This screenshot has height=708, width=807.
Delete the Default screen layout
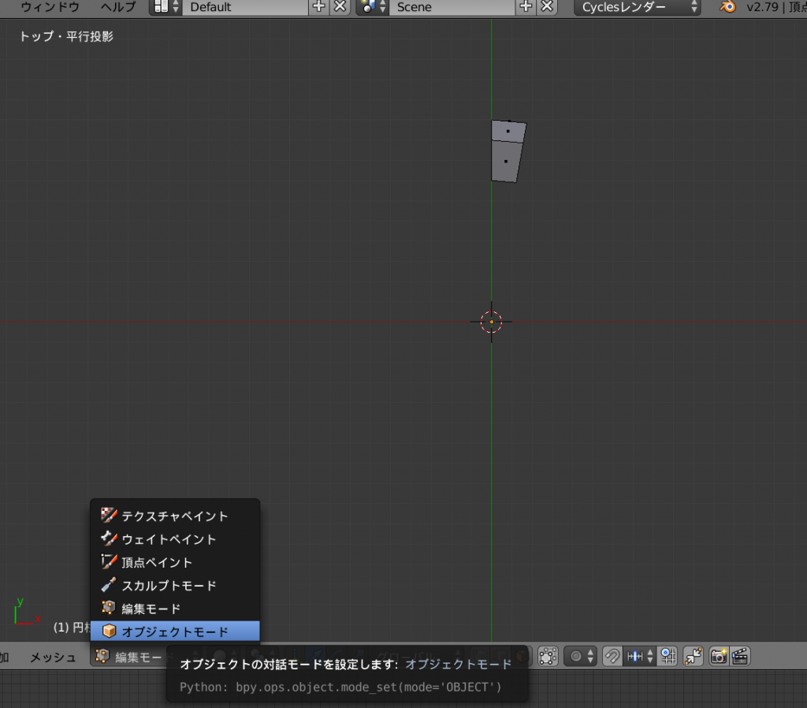(340, 7)
